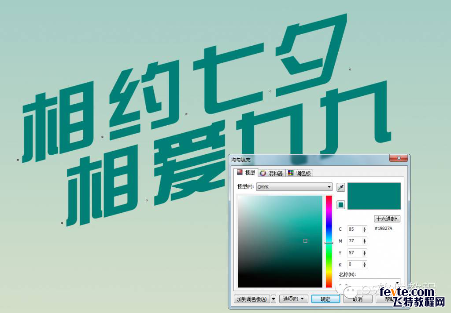Switch to the 混和器 tab

point(271,173)
